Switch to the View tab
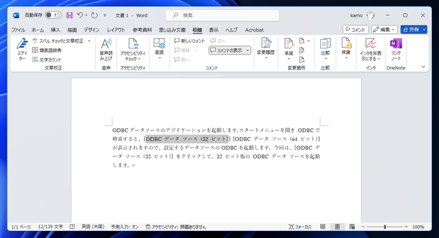 click(x=214, y=30)
